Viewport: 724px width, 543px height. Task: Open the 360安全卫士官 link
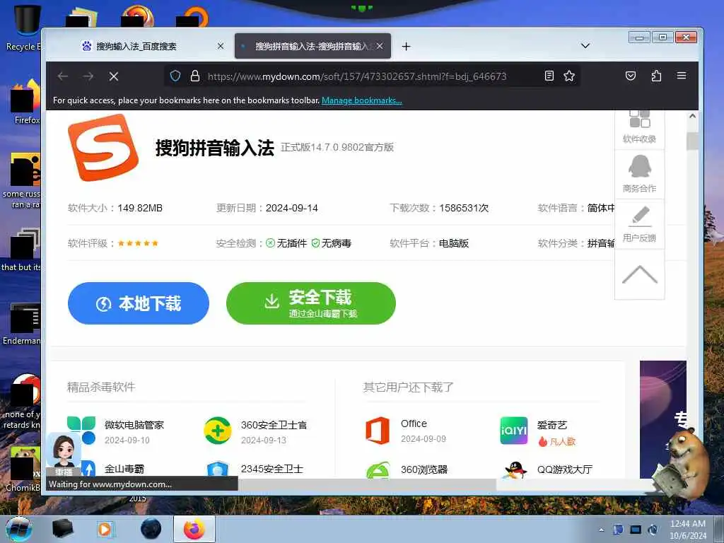click(274, 425)
